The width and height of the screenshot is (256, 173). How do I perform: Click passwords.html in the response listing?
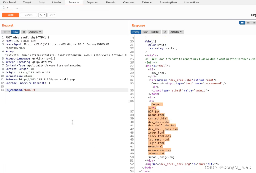[x=159, y=150]
